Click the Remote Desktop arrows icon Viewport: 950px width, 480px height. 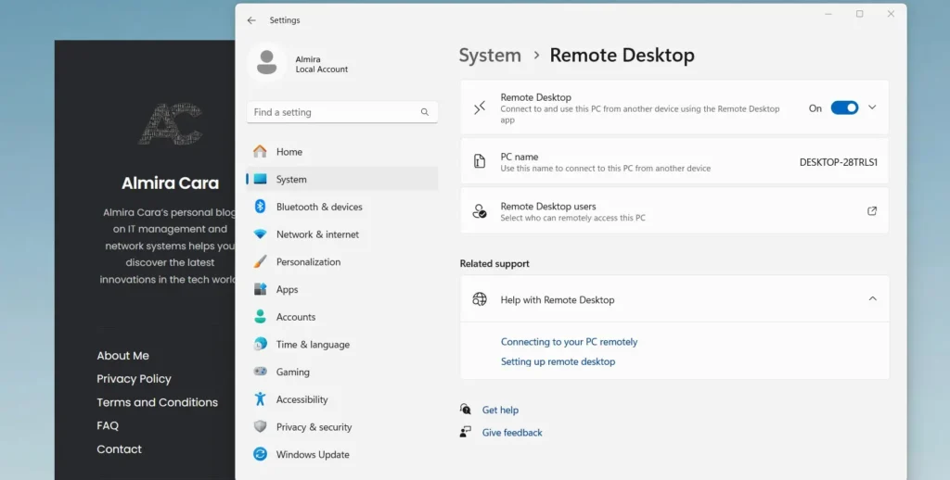point(480,107)
